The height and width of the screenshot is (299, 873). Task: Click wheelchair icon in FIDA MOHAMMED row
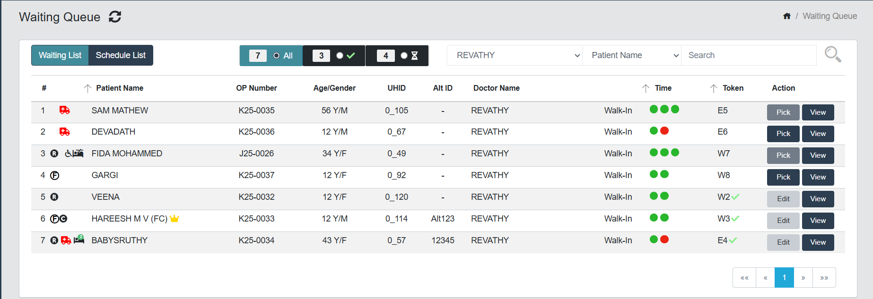tap(69, 154)
